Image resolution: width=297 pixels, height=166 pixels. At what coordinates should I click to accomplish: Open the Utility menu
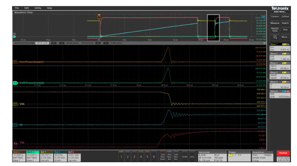[38, 8]
